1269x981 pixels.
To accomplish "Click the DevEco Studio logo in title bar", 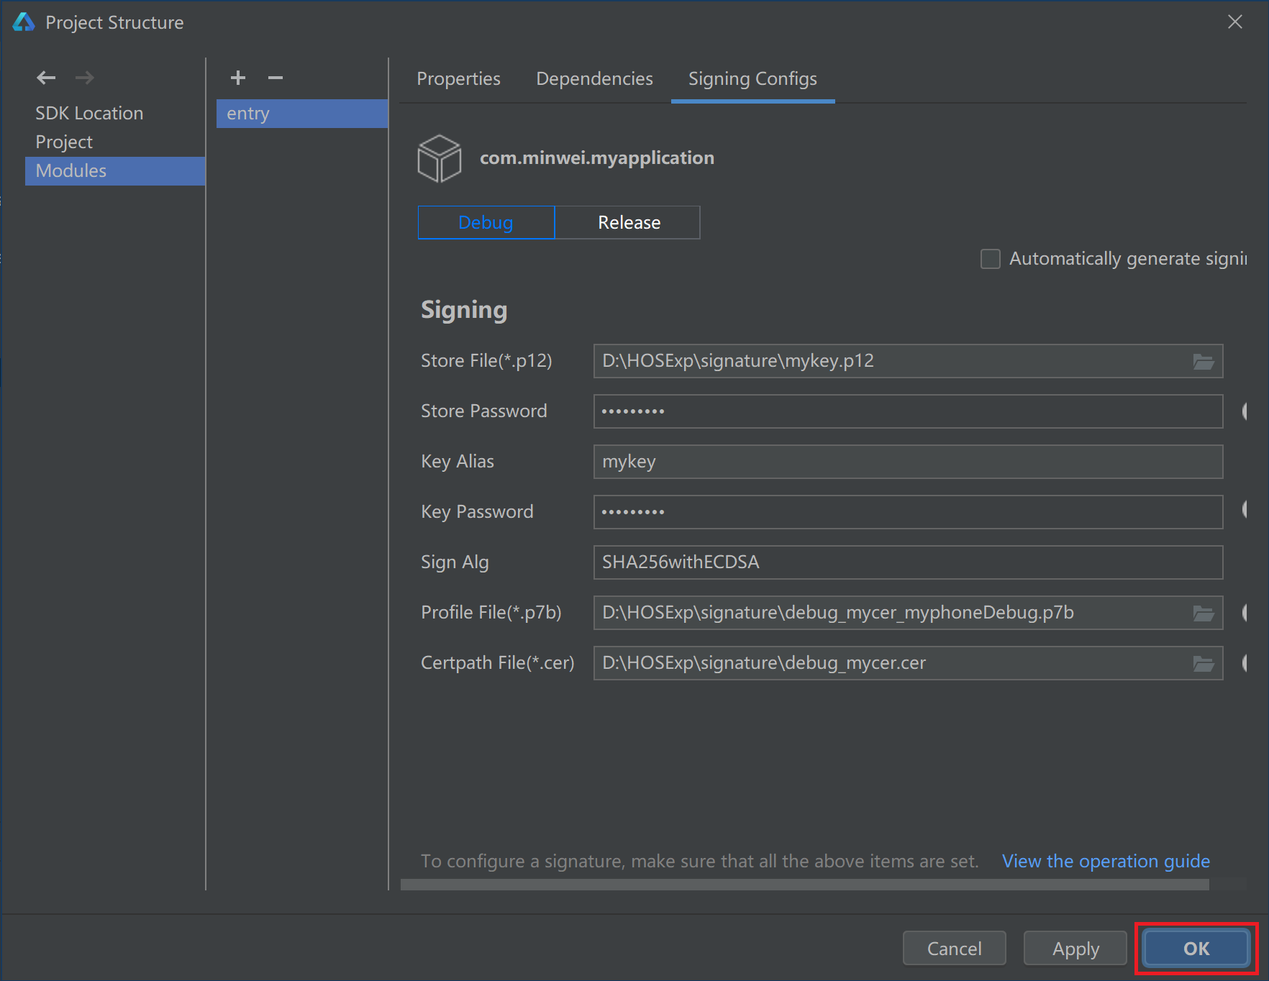I will click(x=24, y=22).
